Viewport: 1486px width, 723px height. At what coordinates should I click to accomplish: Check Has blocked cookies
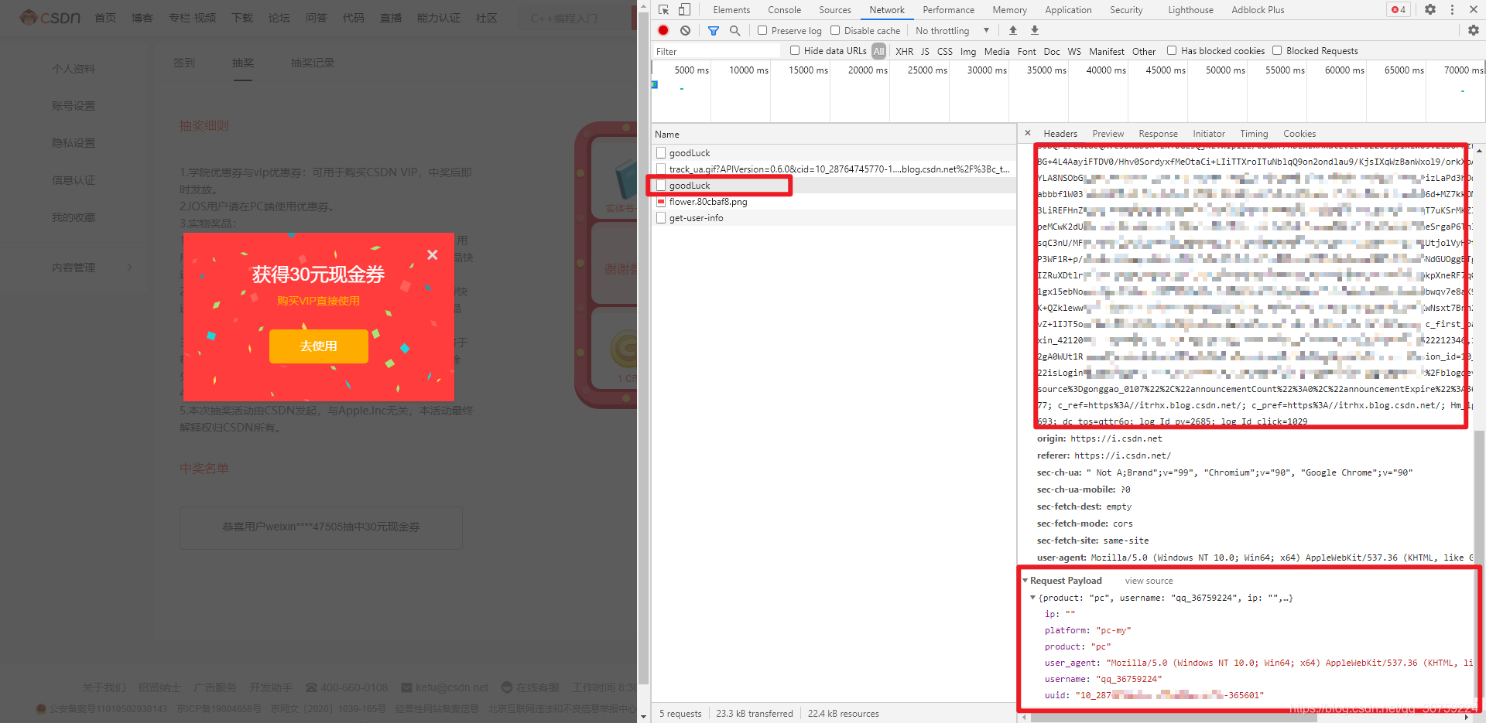1172,50
